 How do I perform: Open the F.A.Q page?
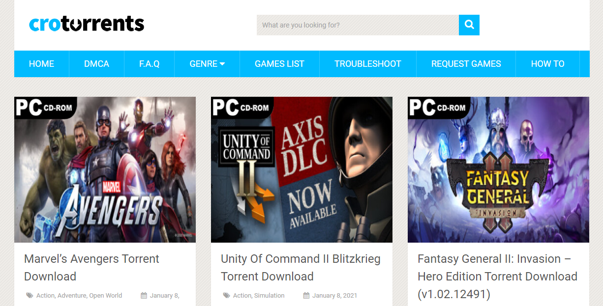point(149,64)
